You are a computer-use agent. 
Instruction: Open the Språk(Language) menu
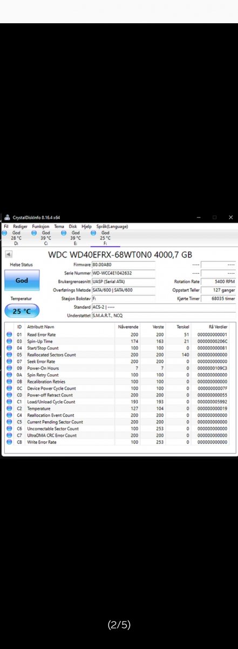[x=112, y=227]
